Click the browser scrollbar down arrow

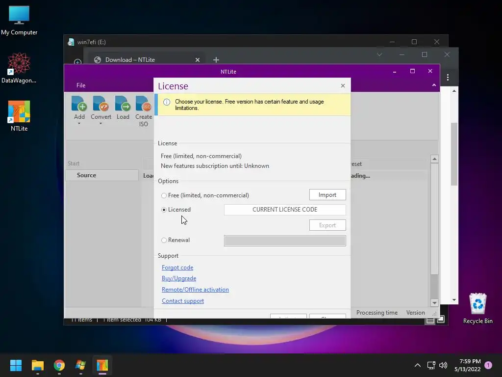click(454, 300)
